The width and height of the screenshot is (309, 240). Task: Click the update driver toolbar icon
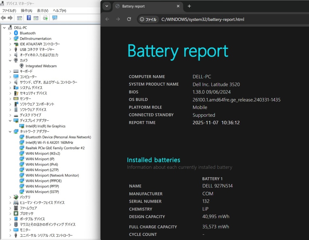pyautogui.click(x=45, y=18)
